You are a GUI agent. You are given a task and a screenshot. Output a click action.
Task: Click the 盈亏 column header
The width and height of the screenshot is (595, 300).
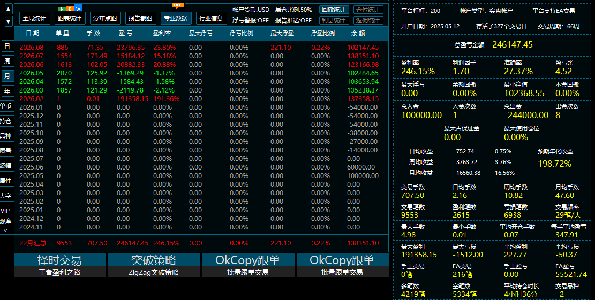click(125, 33)
